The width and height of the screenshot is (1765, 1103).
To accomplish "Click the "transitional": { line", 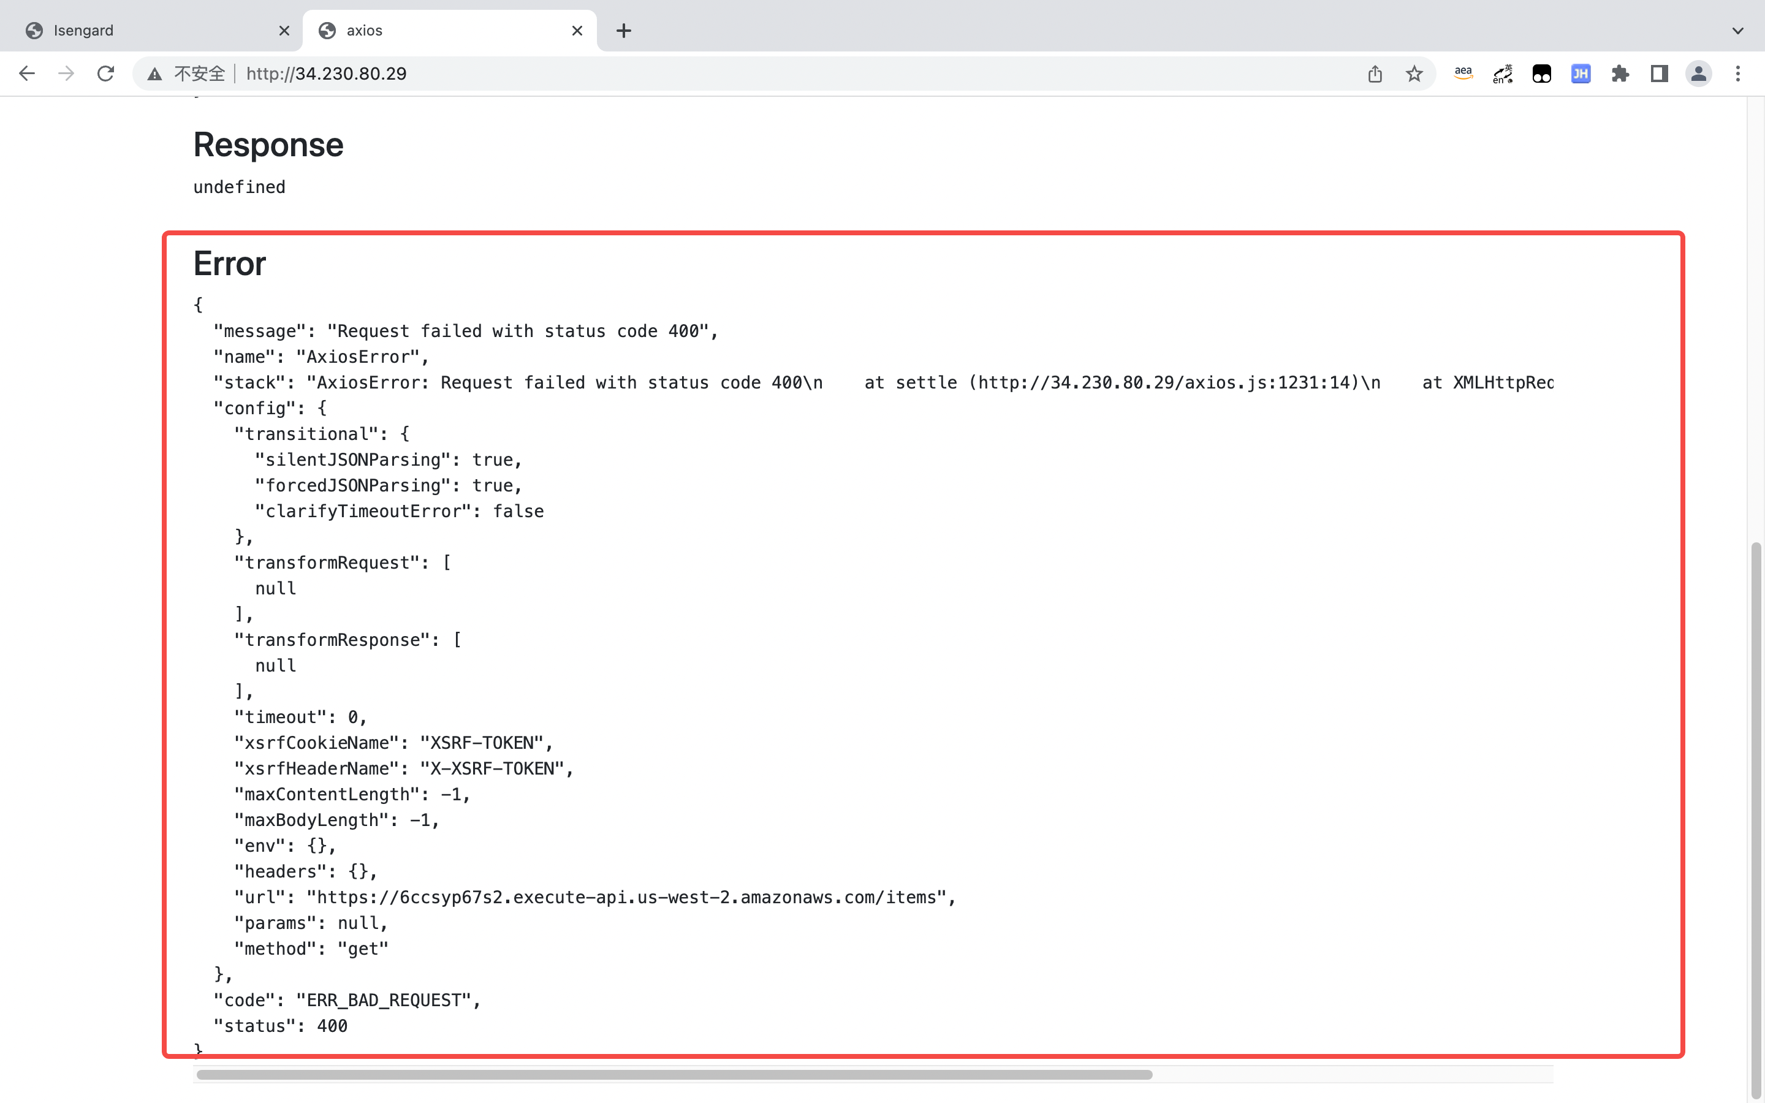I will pyautogui.click(x=322, y=434).
